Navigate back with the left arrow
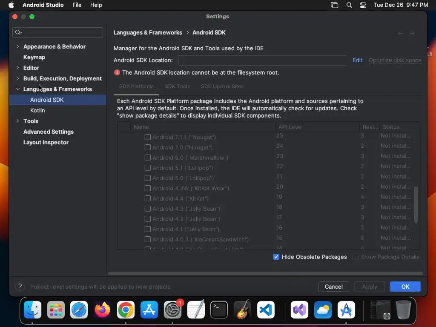 [x=400, y=33]
